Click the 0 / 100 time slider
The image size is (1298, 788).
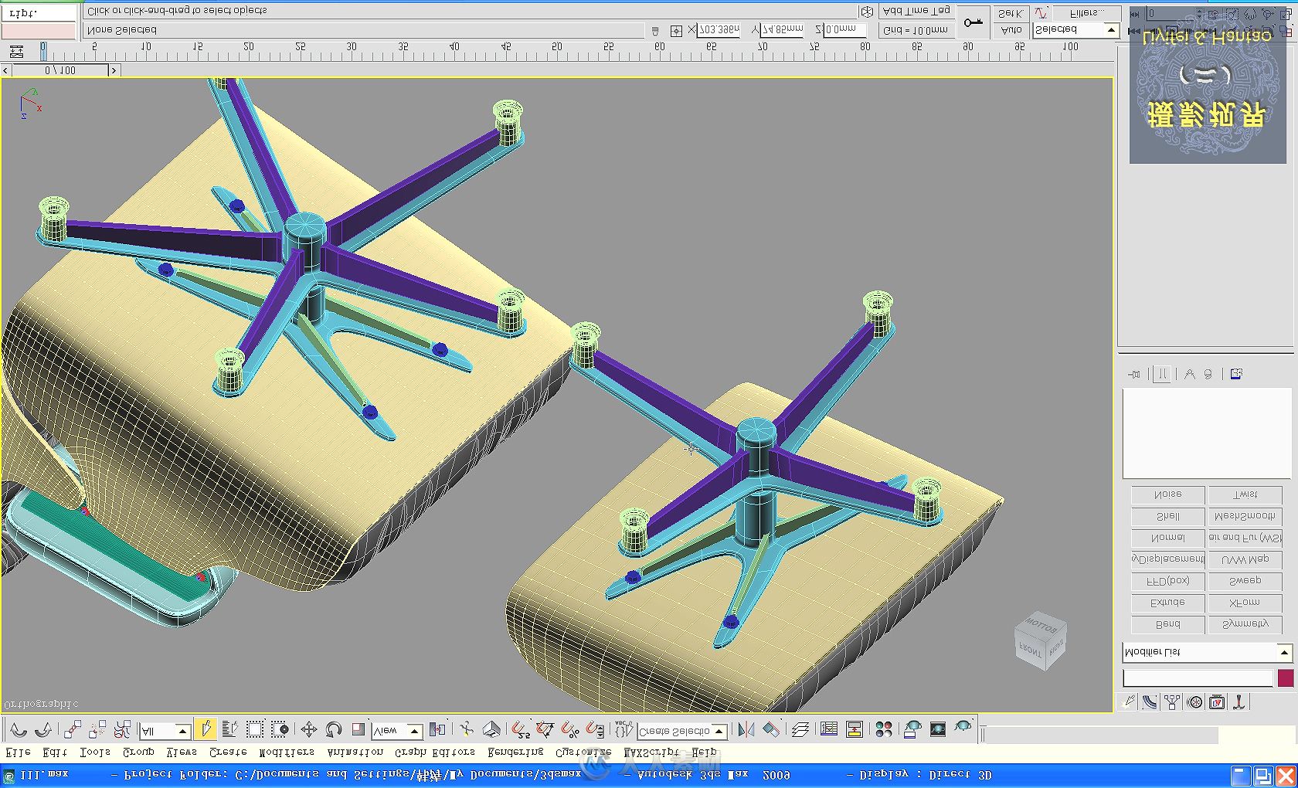(60, 70)
